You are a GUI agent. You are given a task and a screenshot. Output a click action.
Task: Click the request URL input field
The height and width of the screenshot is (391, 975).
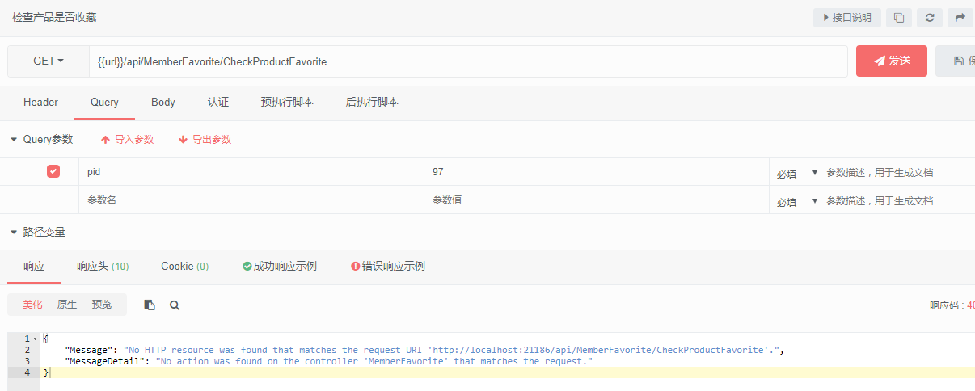pyautogui.click(x=468, y=61)
